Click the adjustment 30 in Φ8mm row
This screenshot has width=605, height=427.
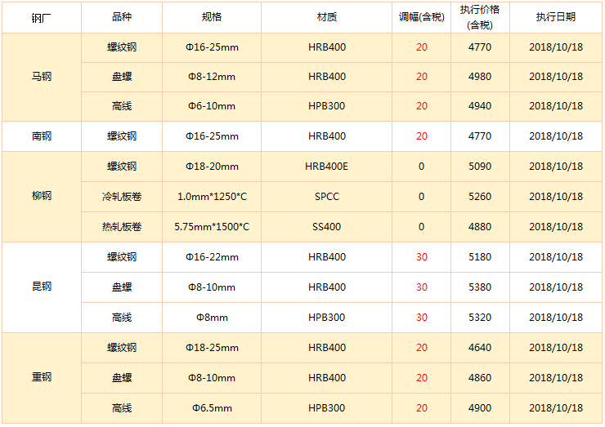coord(421,318)
